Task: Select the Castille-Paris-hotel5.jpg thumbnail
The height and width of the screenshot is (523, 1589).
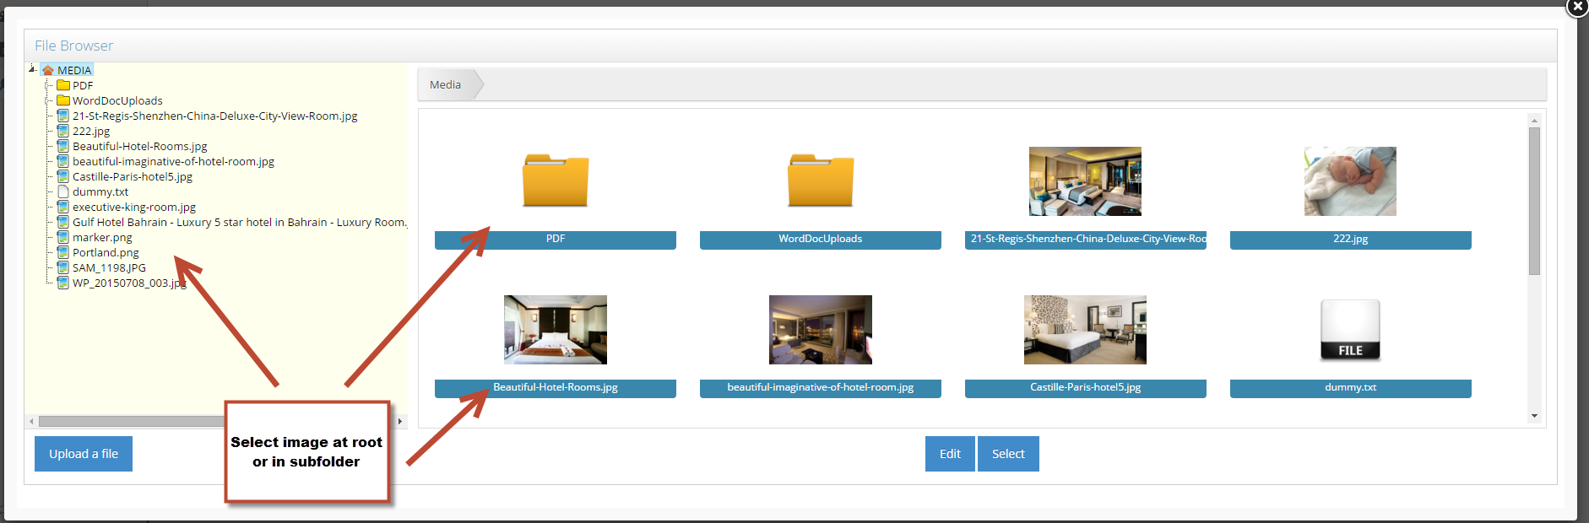Action: 1085,330
